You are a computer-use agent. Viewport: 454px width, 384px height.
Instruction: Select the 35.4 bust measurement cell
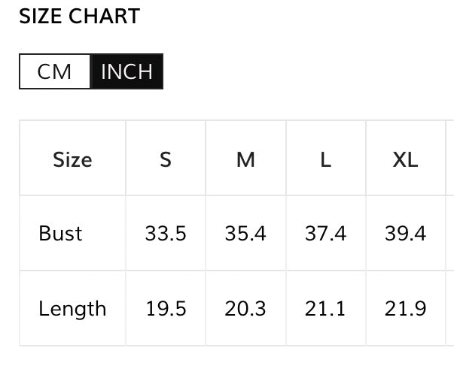tap(245, 234)
